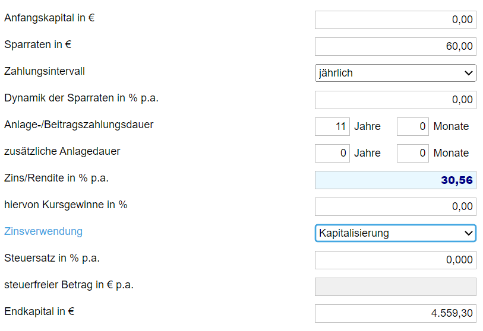Focus the Monate field of zusätzliche Anlagedauer

pyautogui.click(x=412, y=153)
